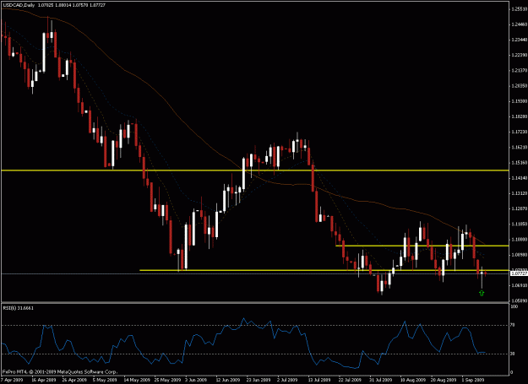Viewport: 528px width, 384px height.
Task: Click the 1.13120 price axis label
Action: coord(519,193)
